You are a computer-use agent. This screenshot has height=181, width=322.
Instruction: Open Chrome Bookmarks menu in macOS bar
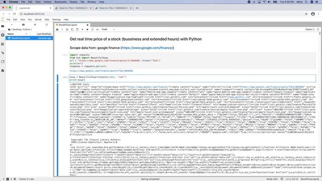coord(60,2)
